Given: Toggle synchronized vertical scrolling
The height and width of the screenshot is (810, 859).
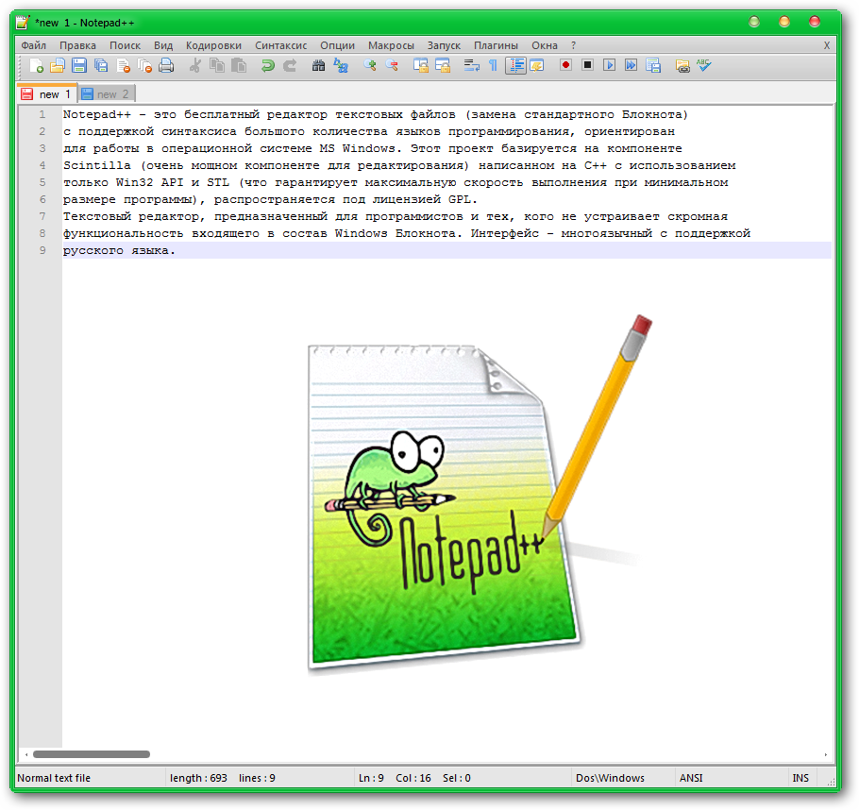Looking at the screenshot, I should click(x=421, y=66).
